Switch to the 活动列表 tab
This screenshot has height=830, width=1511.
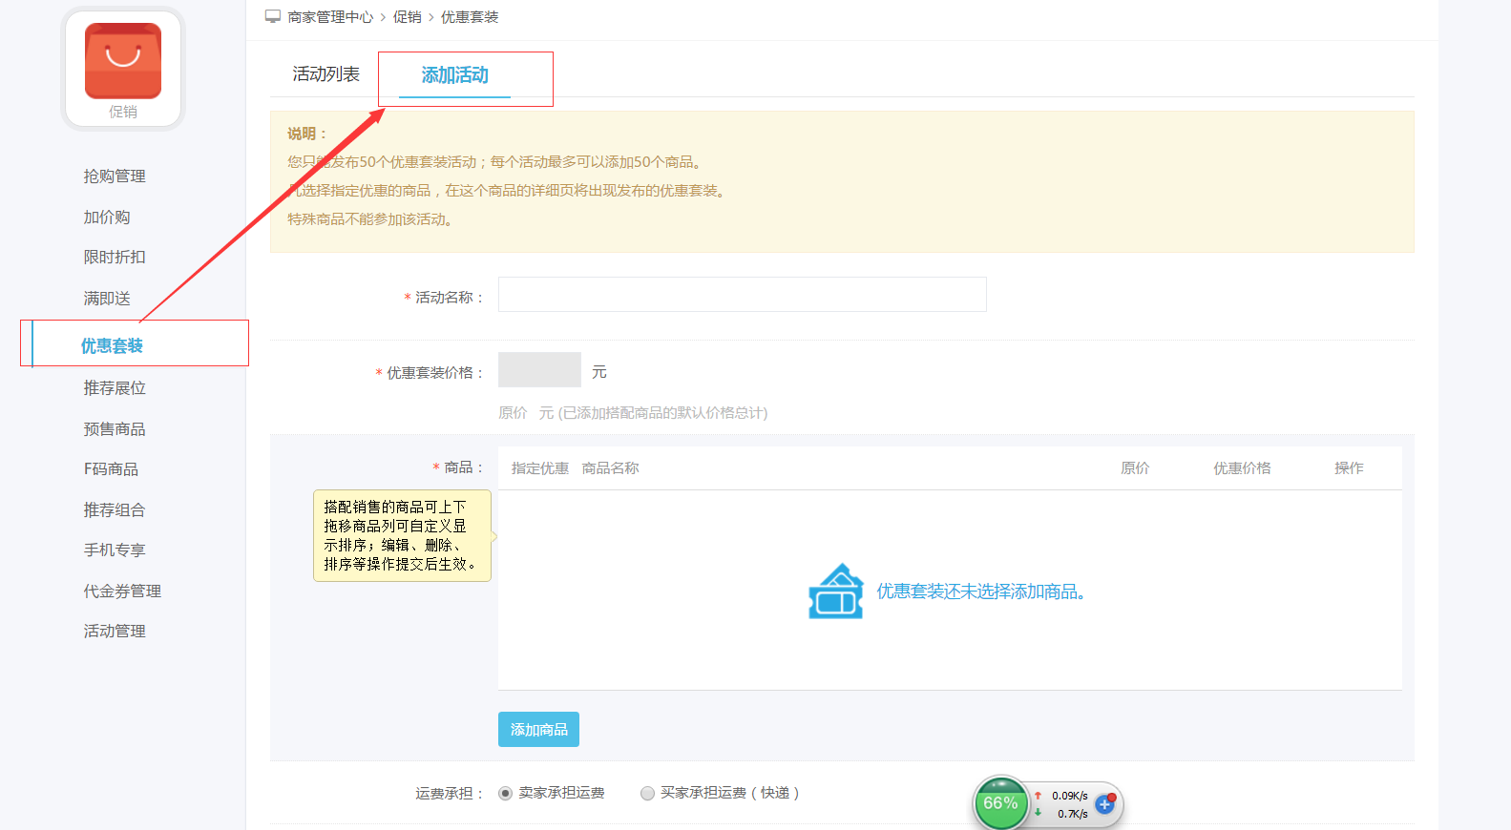pos(325,74)
